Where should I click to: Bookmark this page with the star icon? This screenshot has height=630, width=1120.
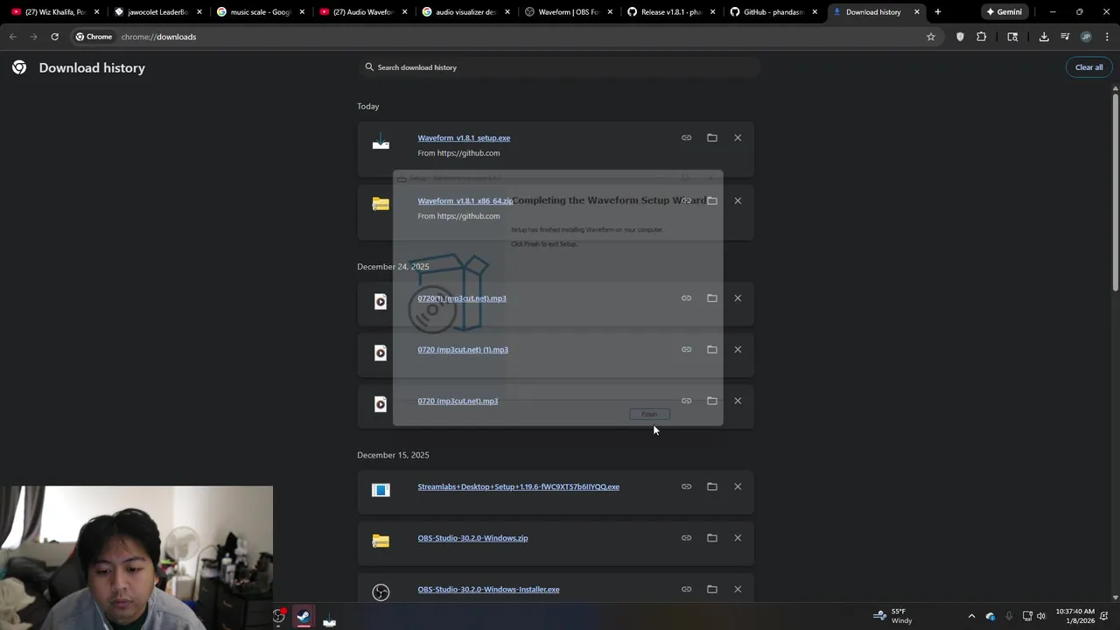pos(930,37)
